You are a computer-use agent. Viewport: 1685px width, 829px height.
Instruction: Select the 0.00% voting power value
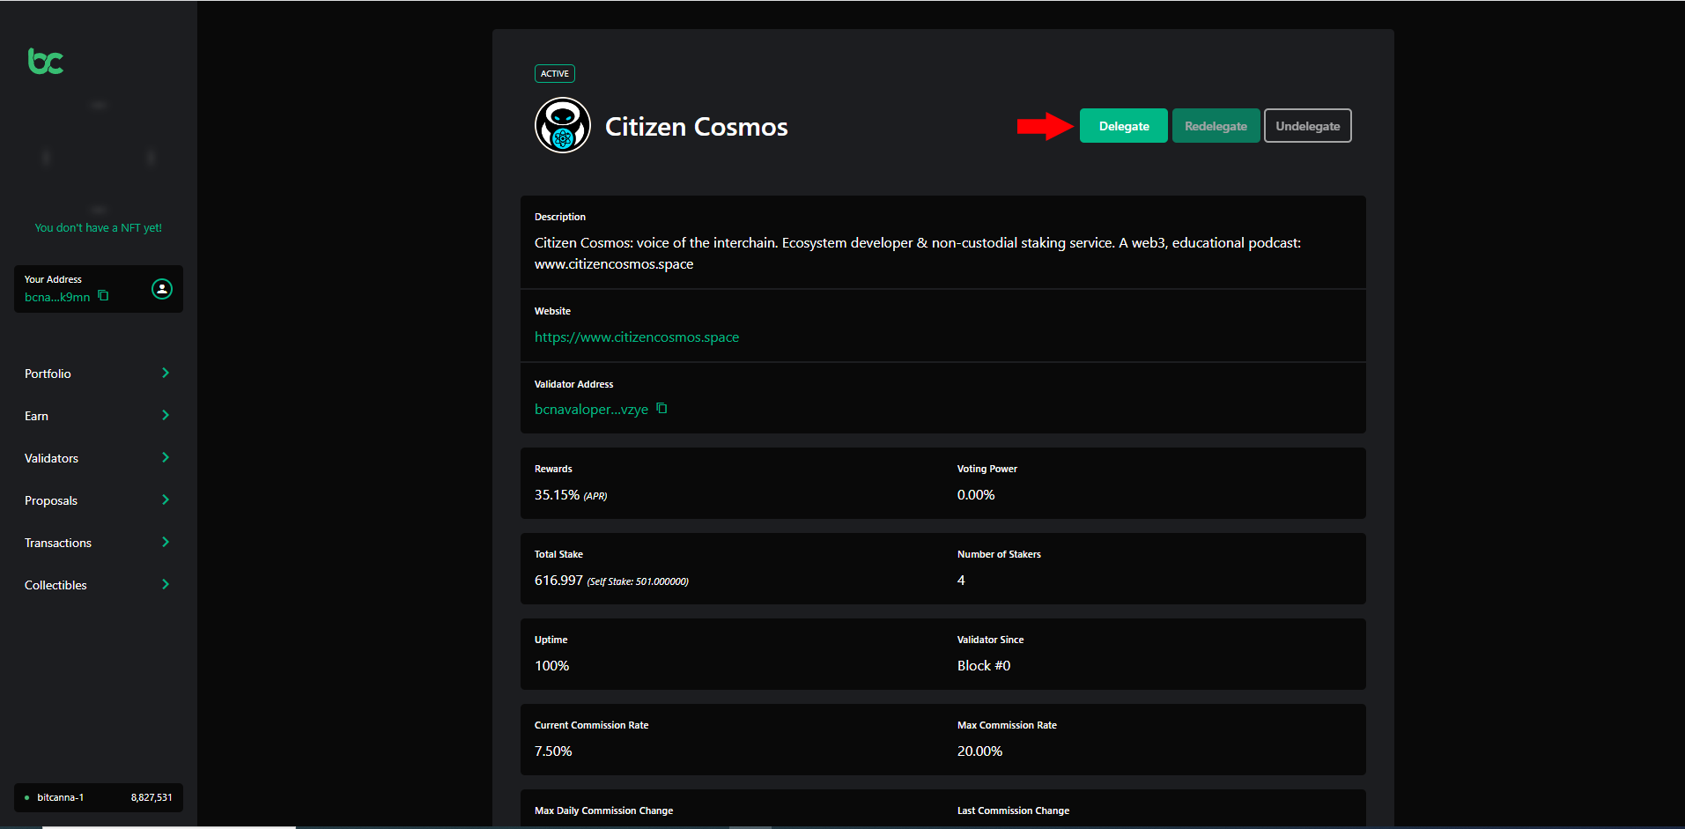click(x=976, y=495)
